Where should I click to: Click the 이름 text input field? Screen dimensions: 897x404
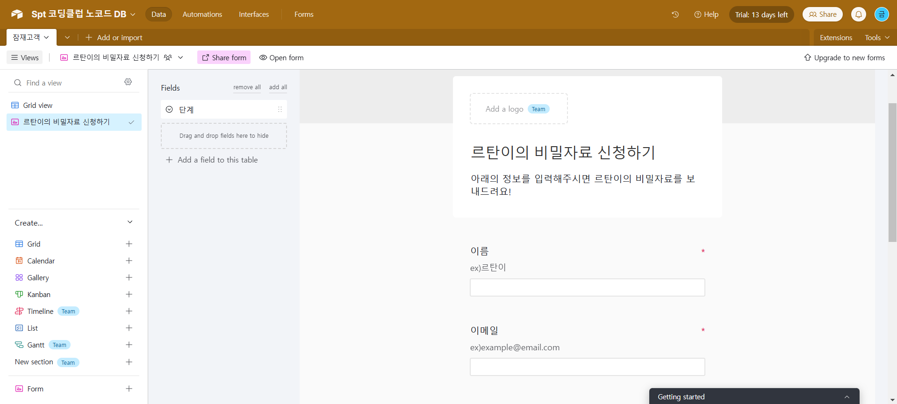point(588,288)
